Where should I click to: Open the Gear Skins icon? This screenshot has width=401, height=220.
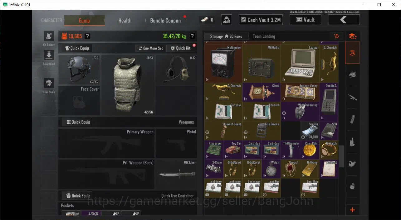pyautogui.click(x=49, y=83)
